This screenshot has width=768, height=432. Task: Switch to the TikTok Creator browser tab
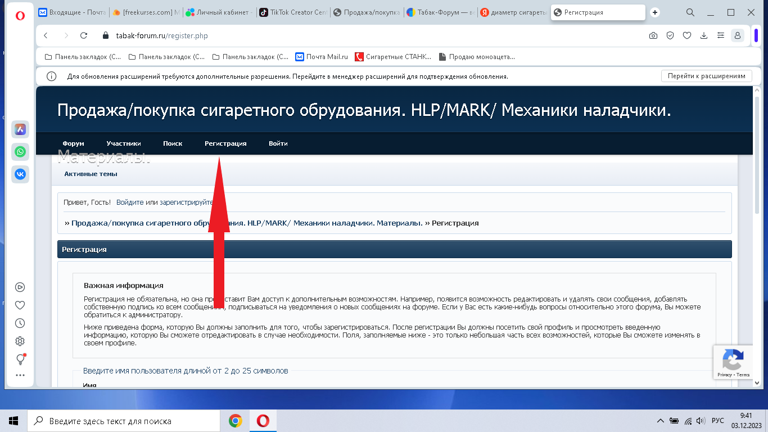(x=293, y=11)
